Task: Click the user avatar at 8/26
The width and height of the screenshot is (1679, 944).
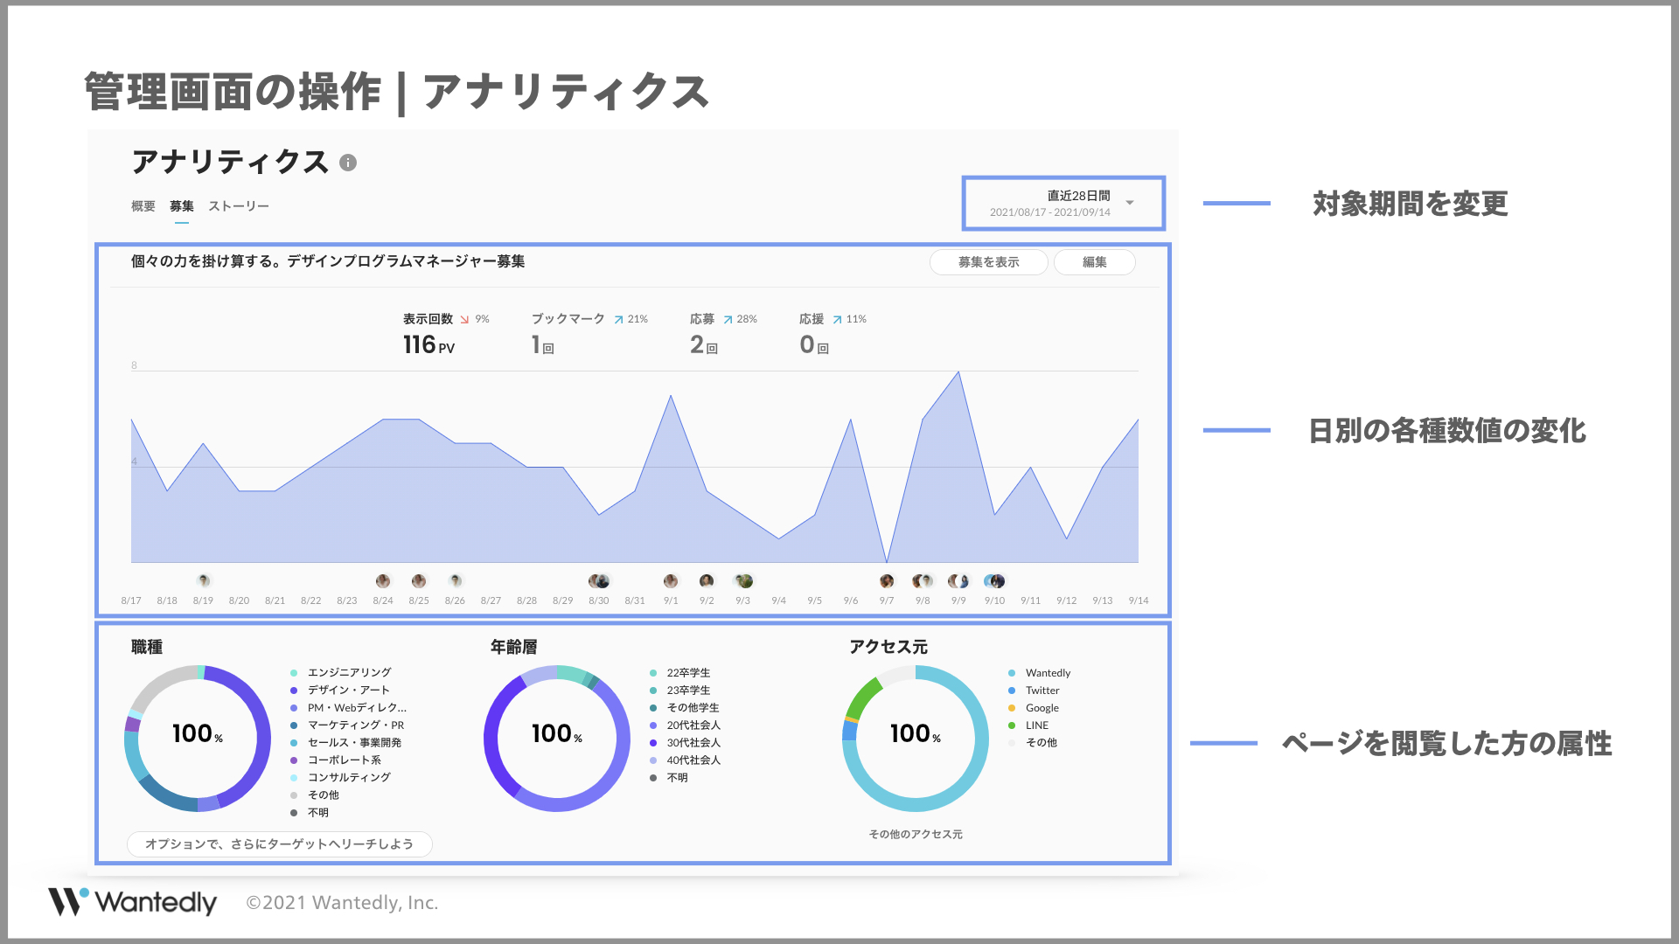Action: (455, 580)
